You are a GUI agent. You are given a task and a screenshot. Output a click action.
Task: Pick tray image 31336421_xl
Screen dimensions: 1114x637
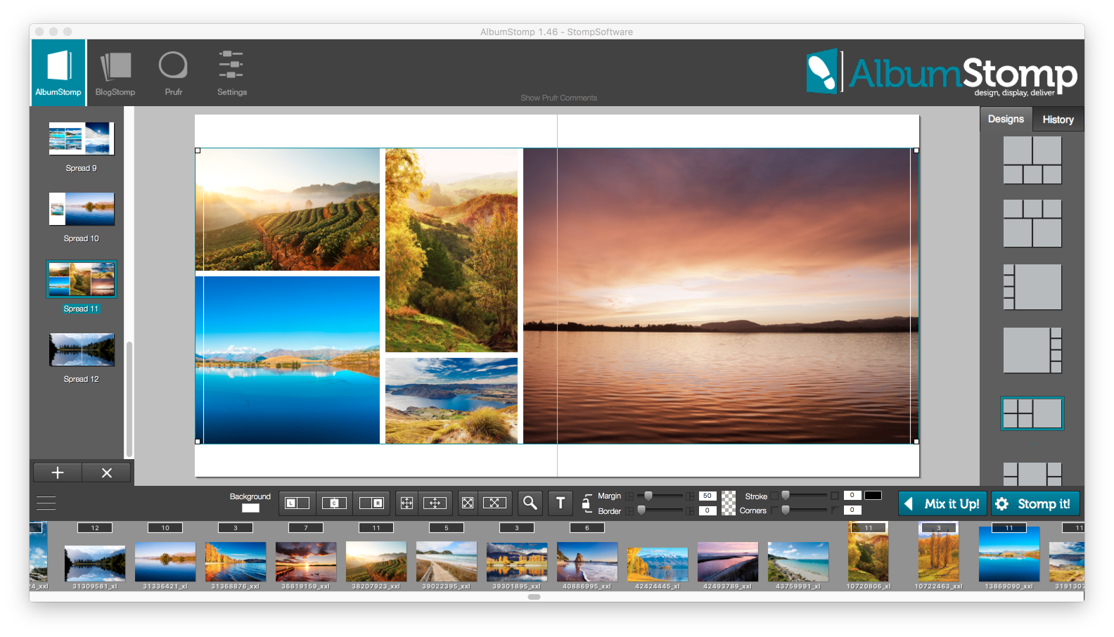tap(165, 562)
